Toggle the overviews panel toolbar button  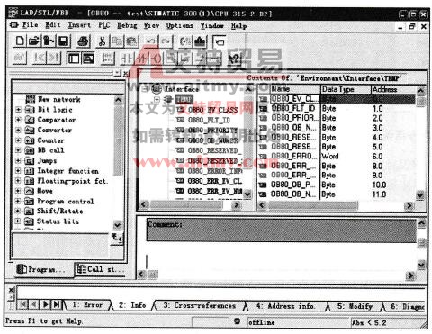coord(74,58)
